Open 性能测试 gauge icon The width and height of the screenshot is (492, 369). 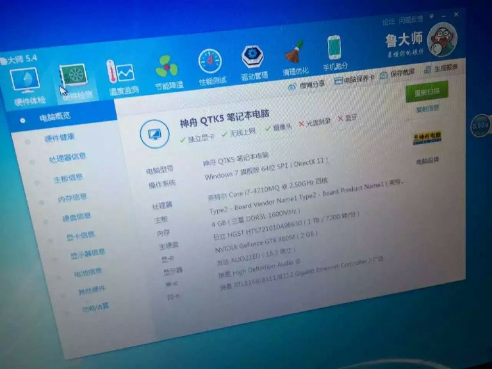pos(210,61)
